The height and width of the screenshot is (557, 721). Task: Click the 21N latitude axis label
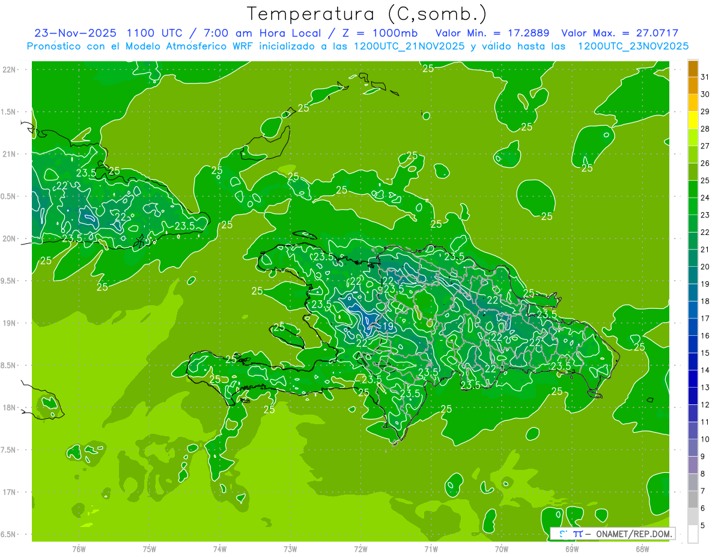(x=9, y=154)
